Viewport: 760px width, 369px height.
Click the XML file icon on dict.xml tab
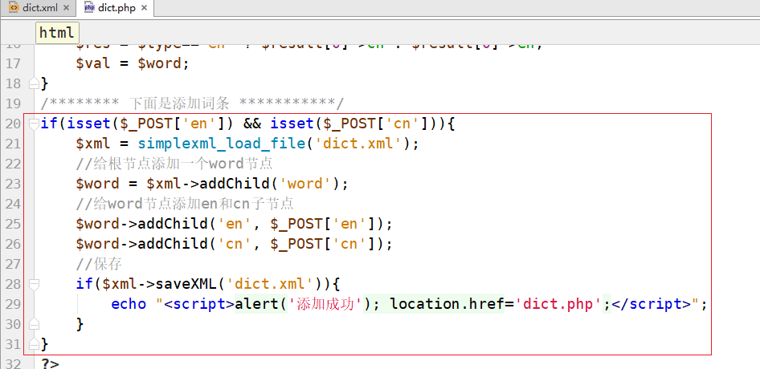click(14, 8)
